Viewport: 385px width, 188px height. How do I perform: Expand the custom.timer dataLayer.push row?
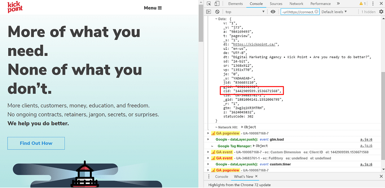pos(208,164)
